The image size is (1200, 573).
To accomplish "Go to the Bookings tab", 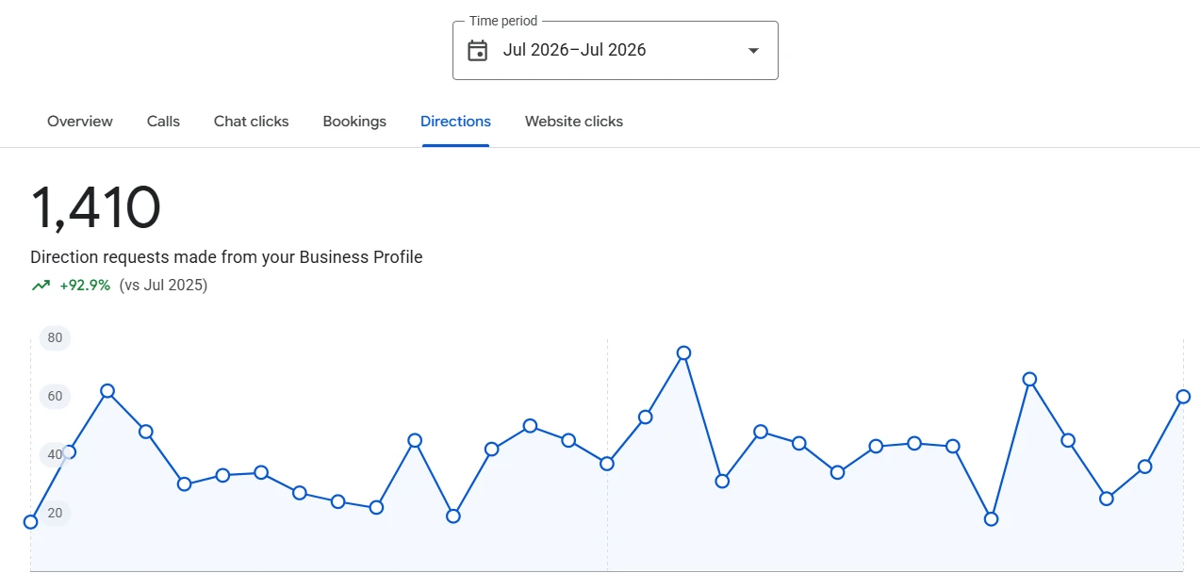I will pyautogui.click(x=354, y=122).
